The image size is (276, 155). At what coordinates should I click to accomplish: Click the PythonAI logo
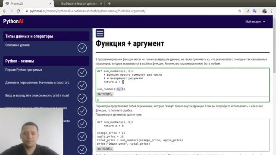click(13, 21)
